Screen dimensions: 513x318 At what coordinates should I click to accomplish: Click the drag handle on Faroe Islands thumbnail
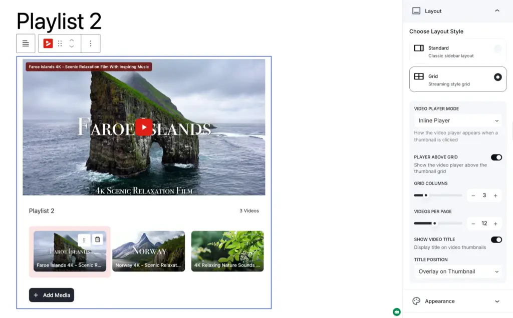84,239
